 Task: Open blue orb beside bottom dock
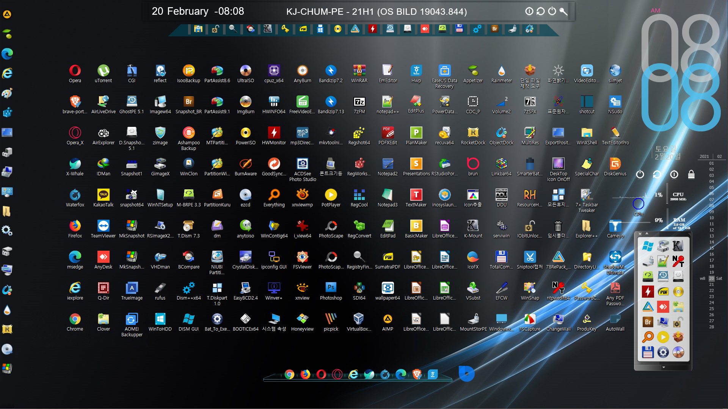click(466, 374)
